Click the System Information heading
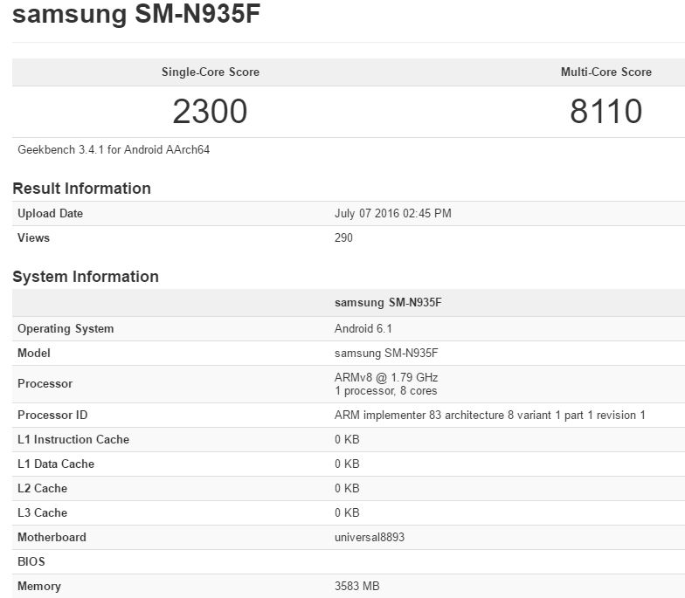Viewport: 685px width, 598px height. pos(86,276)
